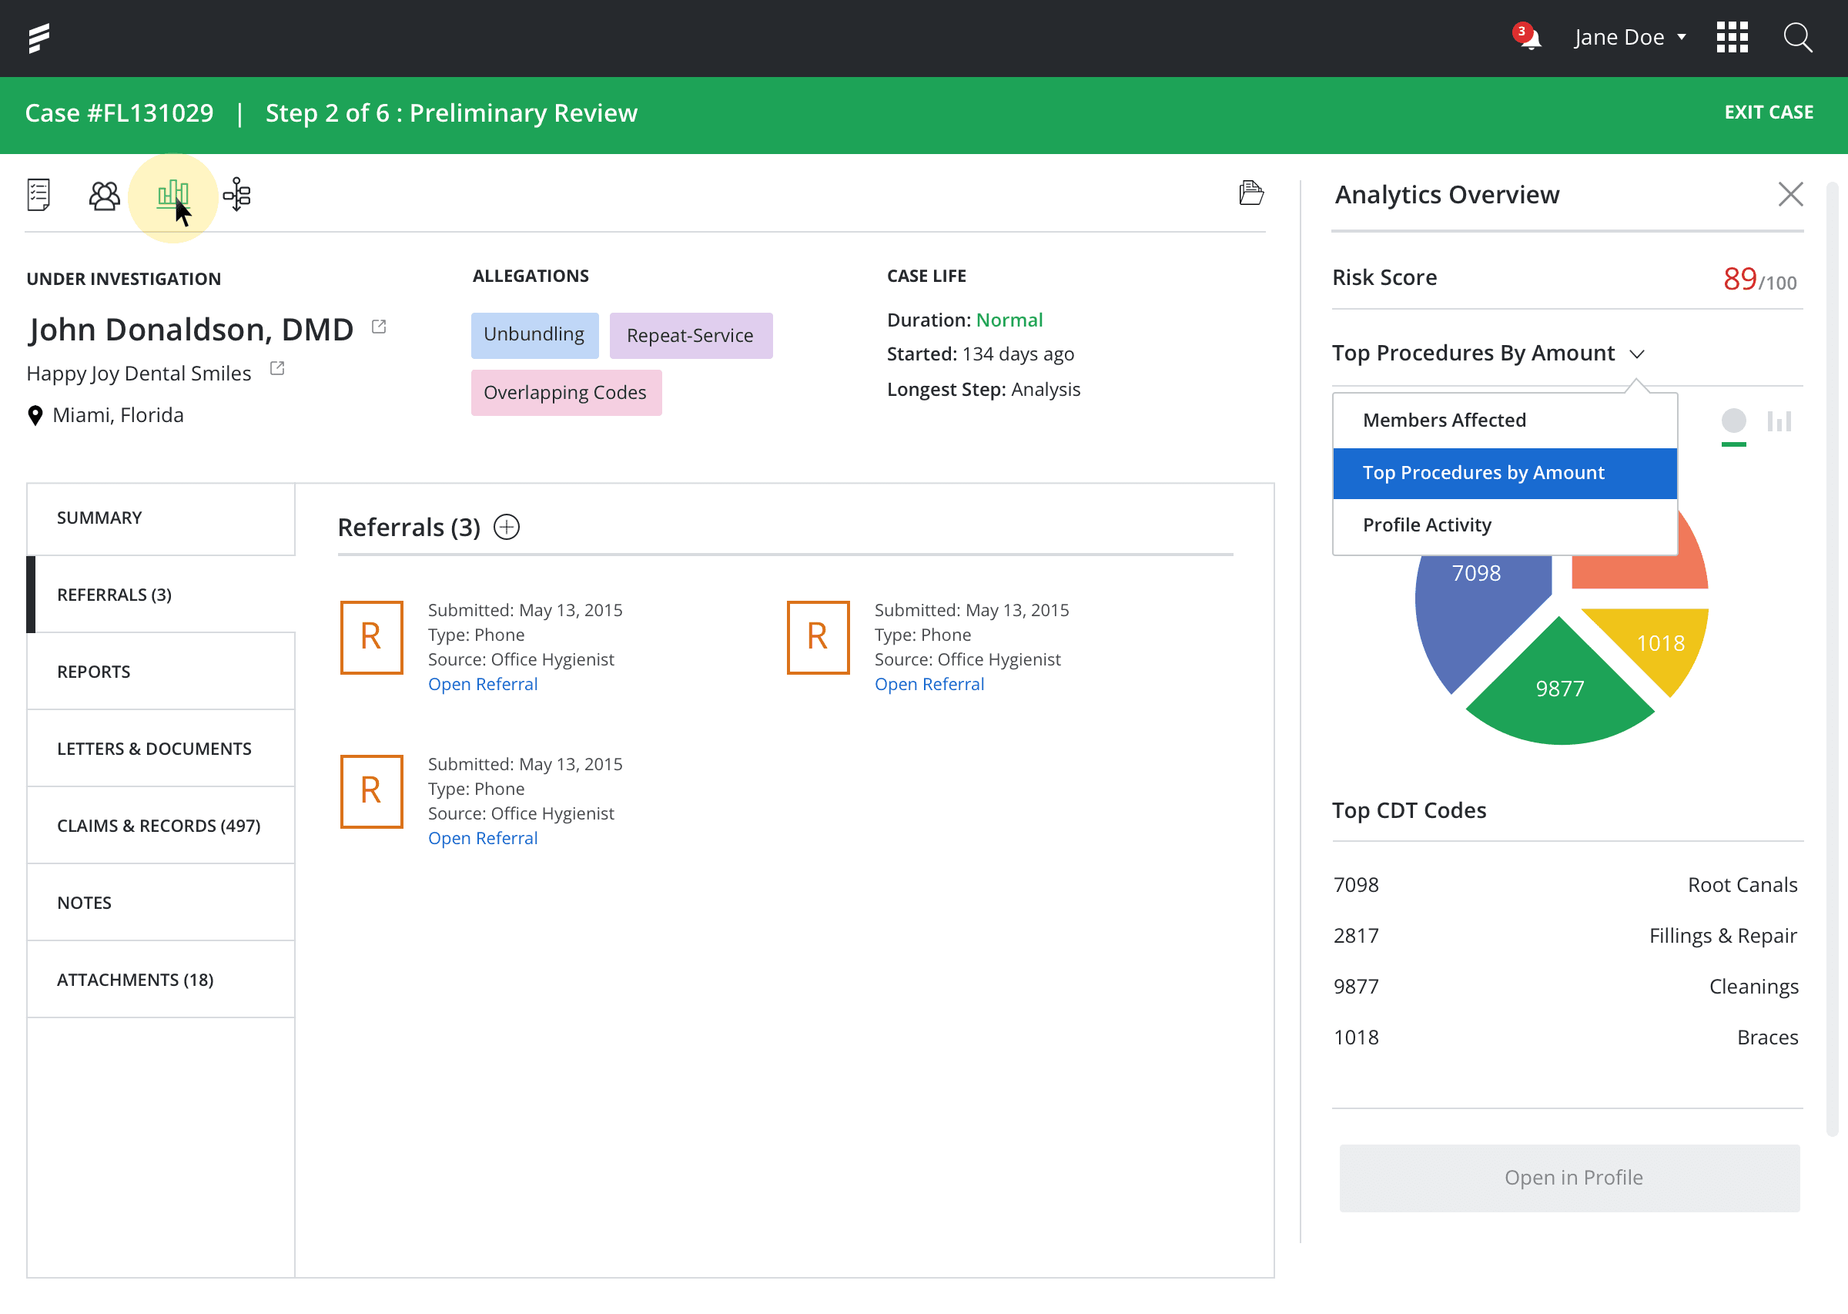Screen dimensions: 1848x1314
Task: Click the people group icon
Action: point(104,195)
